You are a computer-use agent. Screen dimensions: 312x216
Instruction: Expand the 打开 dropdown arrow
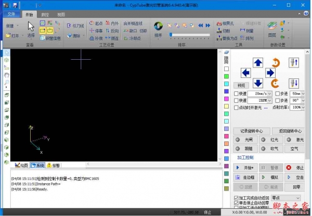tap(22, 36)
